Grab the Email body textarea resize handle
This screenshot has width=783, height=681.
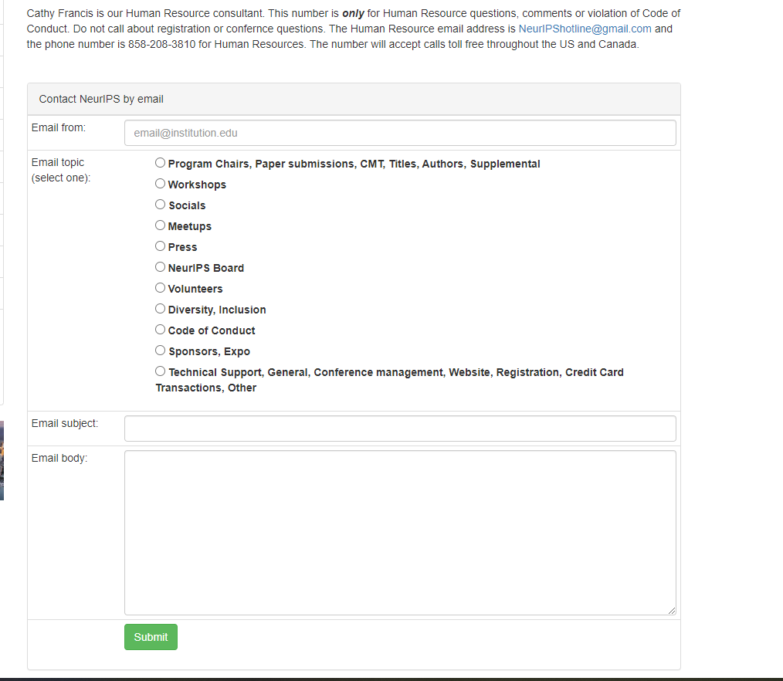point(672,611)
